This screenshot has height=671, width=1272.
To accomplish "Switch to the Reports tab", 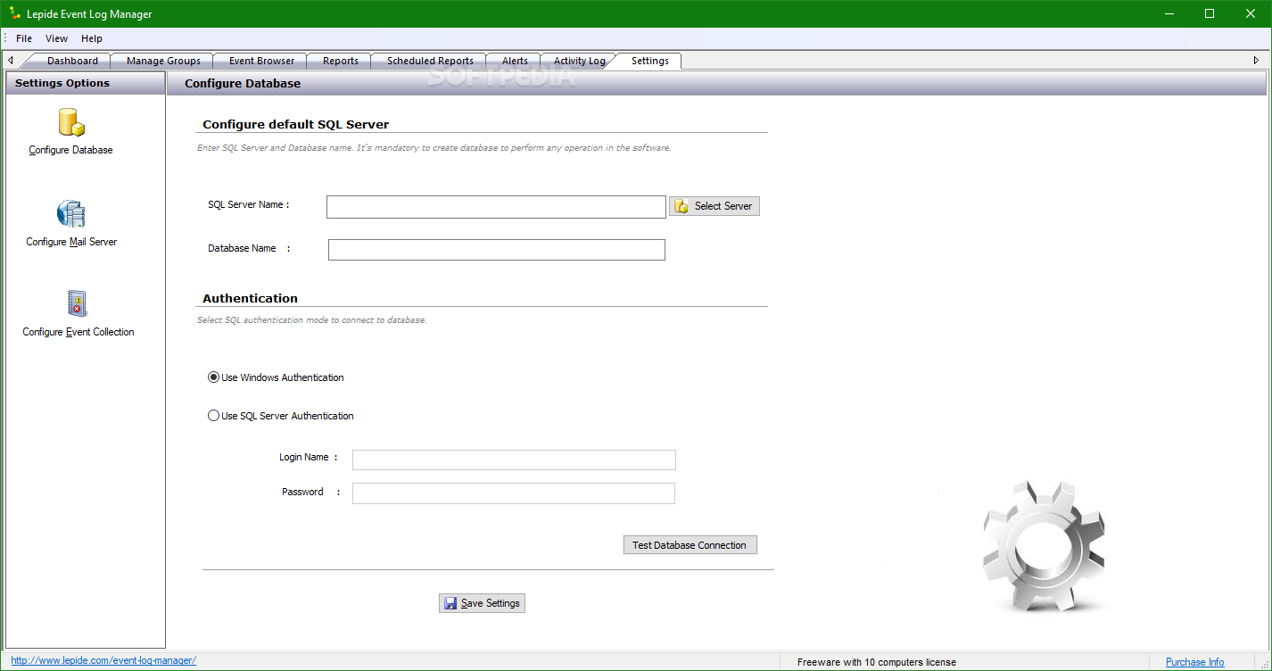I will 341,61.
